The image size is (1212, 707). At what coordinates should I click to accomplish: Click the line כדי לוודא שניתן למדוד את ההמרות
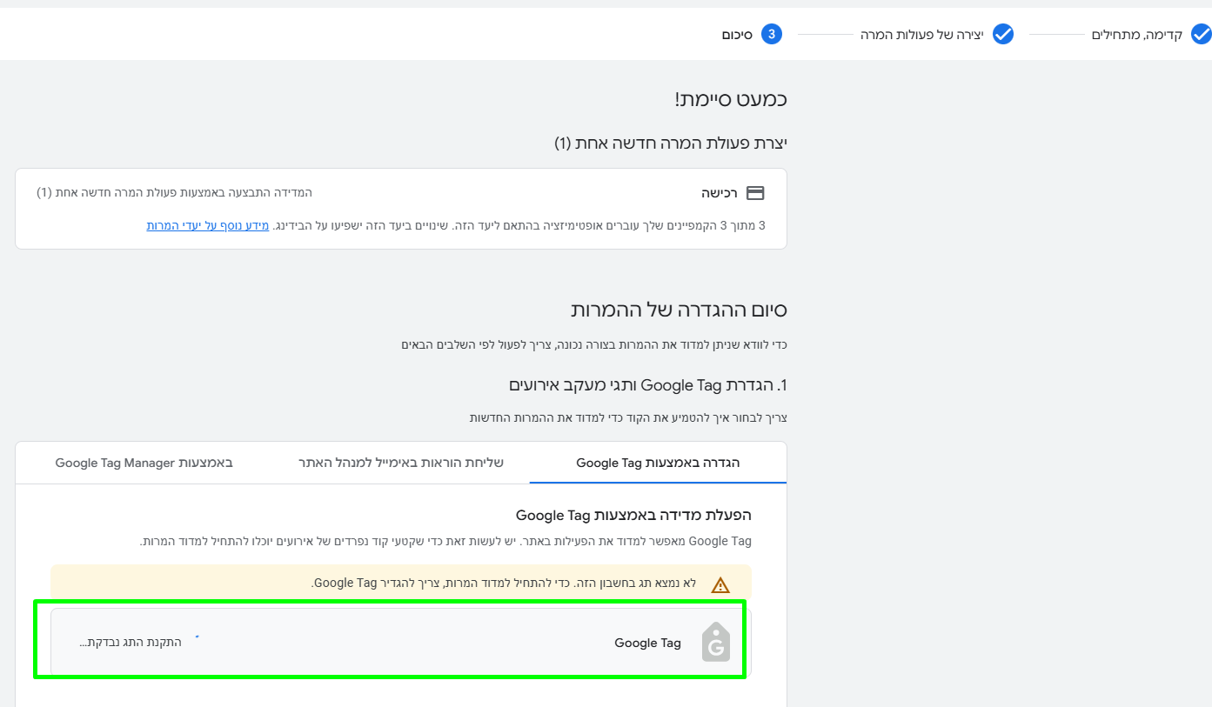[x=594, y=345]
